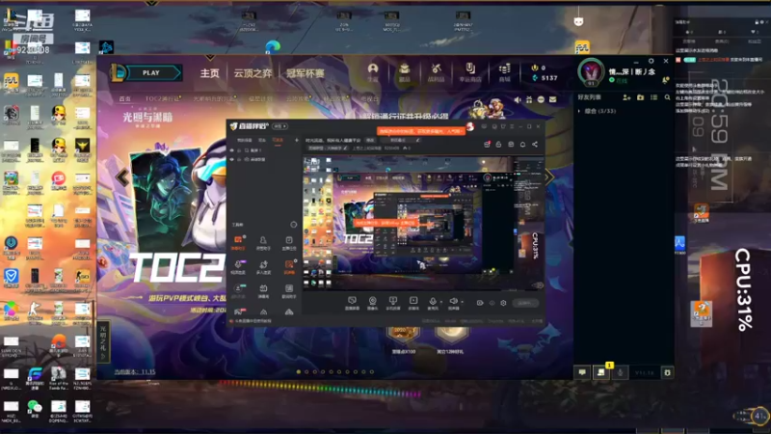Open the Store (商城) coins icon

[504, 71]
